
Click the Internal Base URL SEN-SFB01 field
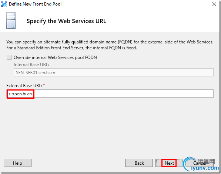point(113,72)
